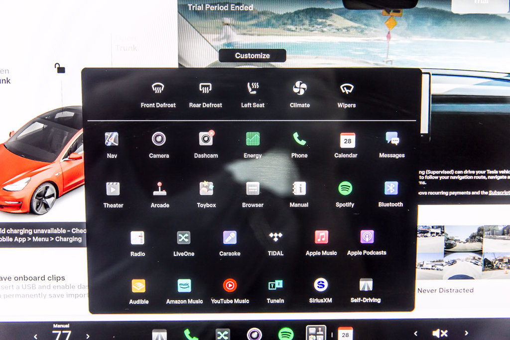Launch the Dashcam app
510x340 pixels.
tap(206, 139)
